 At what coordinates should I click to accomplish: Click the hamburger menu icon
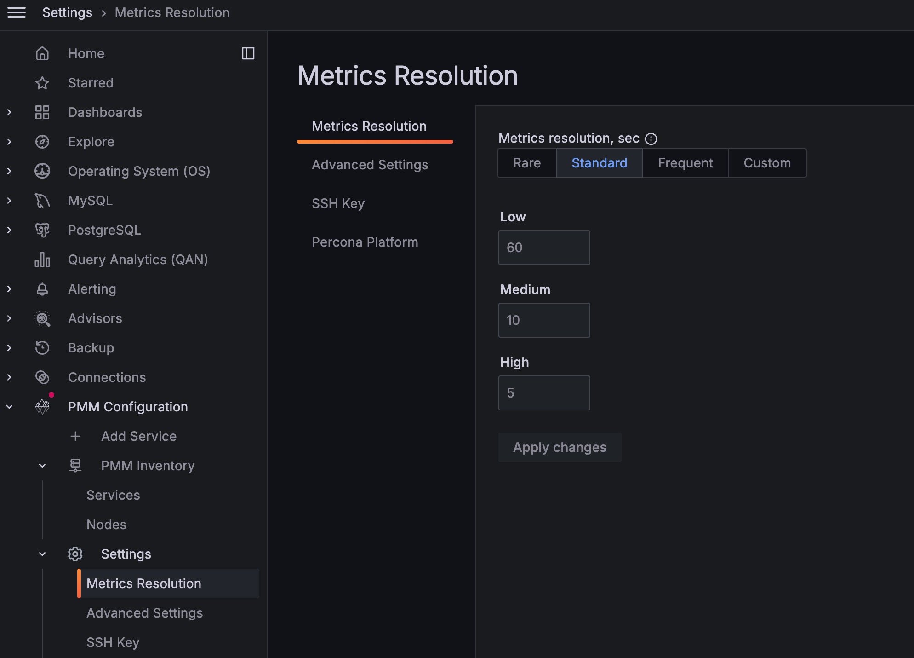[17, 12]
